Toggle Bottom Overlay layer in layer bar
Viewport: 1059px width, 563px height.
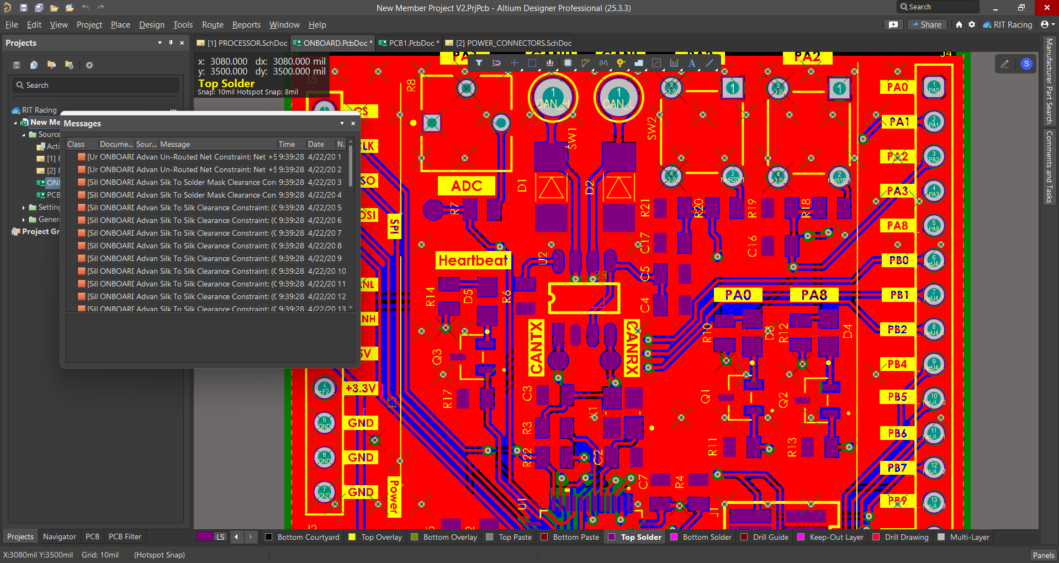[x=444, y=537]
